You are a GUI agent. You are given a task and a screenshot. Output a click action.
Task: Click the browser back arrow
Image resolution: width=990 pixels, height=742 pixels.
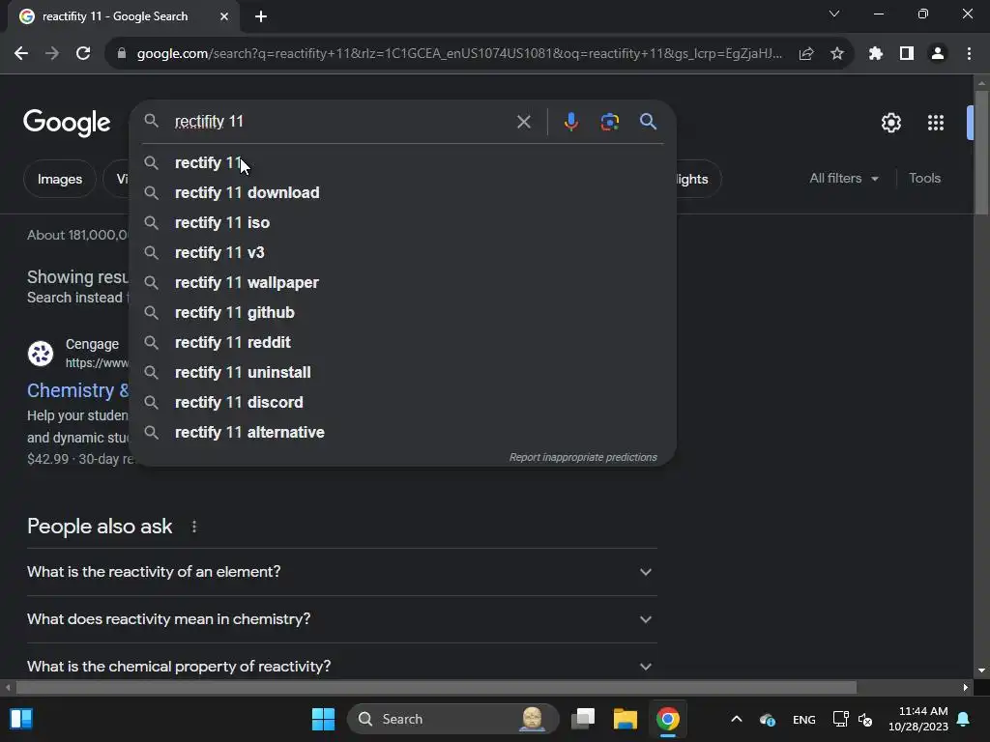(x=21, y=54)
